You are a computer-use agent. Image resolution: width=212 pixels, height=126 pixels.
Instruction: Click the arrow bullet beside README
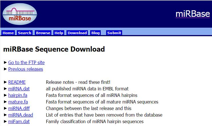click(x=5, y=82)
